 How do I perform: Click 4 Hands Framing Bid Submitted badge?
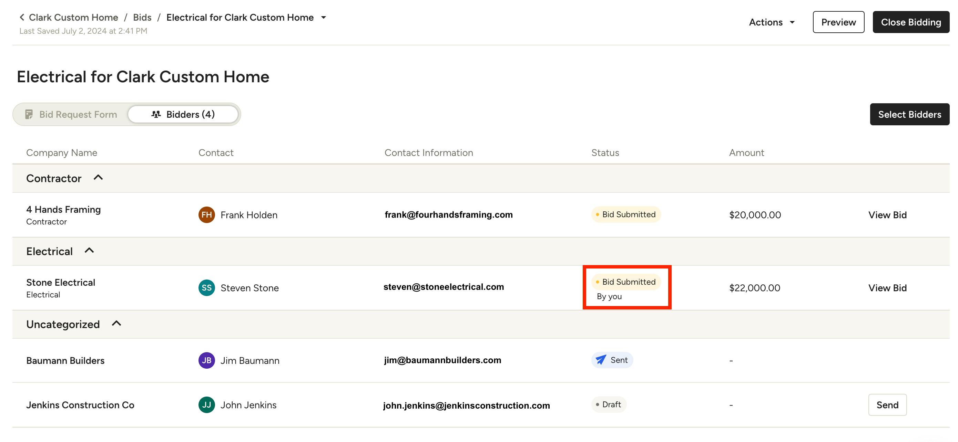tap(625, 215)
